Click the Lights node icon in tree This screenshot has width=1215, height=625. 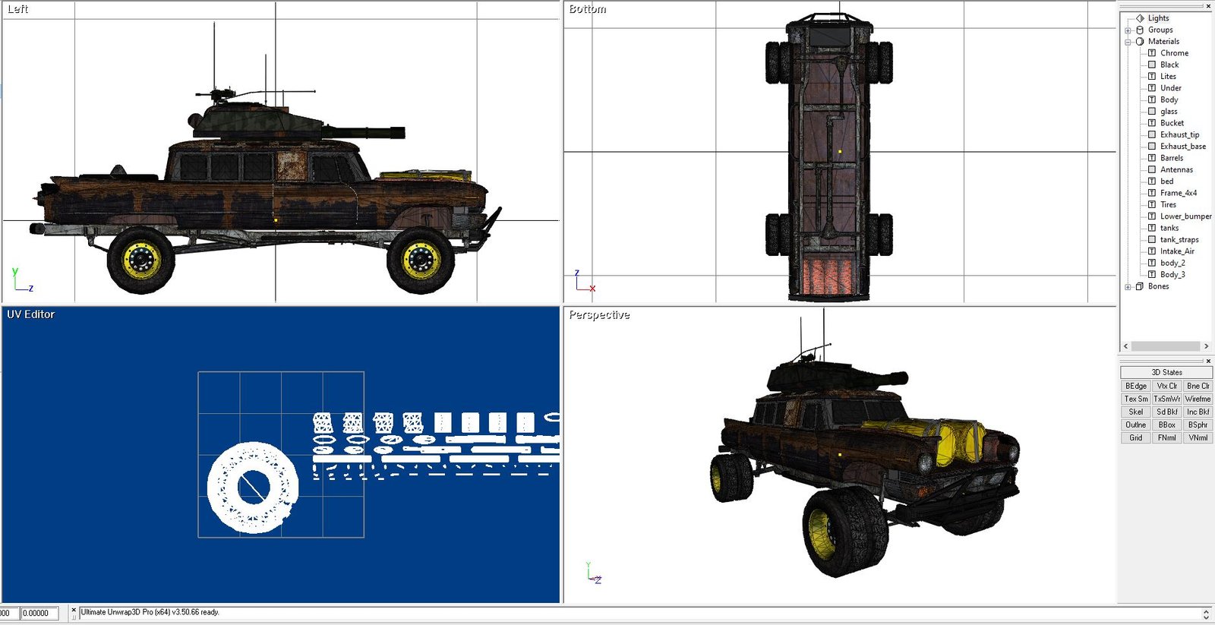tap(1140, 18)
